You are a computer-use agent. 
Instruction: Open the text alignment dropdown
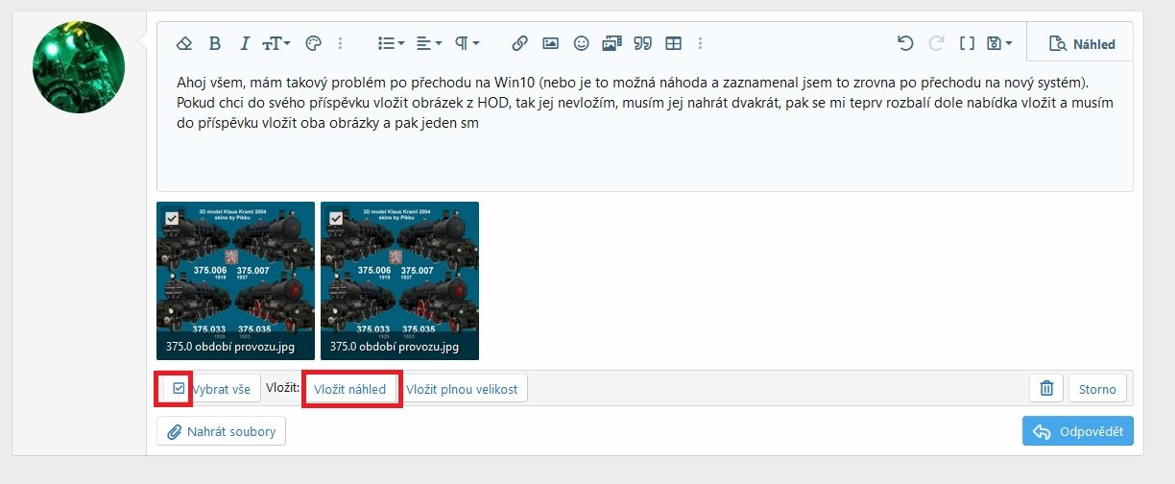pos(429,43)
